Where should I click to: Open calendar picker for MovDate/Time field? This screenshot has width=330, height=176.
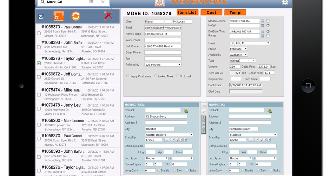pos(263,21)
